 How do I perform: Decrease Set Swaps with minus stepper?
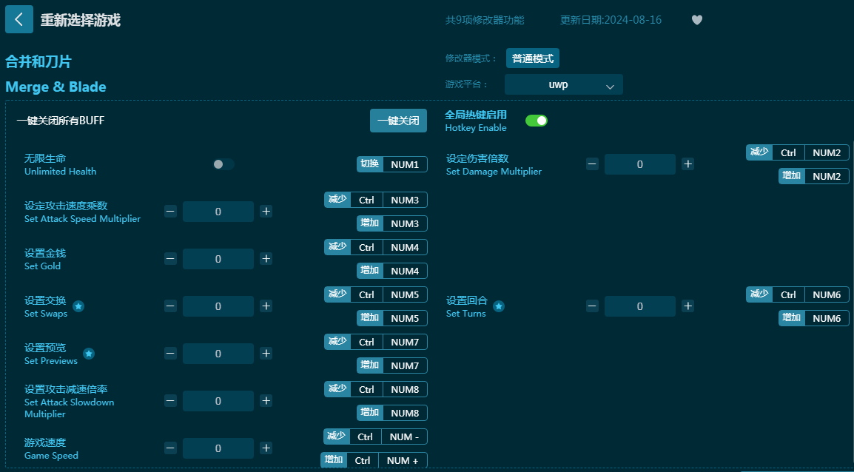pyautogui.click(x=170, y=306)
